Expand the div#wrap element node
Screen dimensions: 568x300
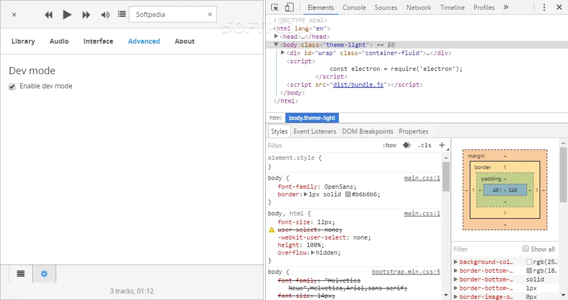click(283, 53)
